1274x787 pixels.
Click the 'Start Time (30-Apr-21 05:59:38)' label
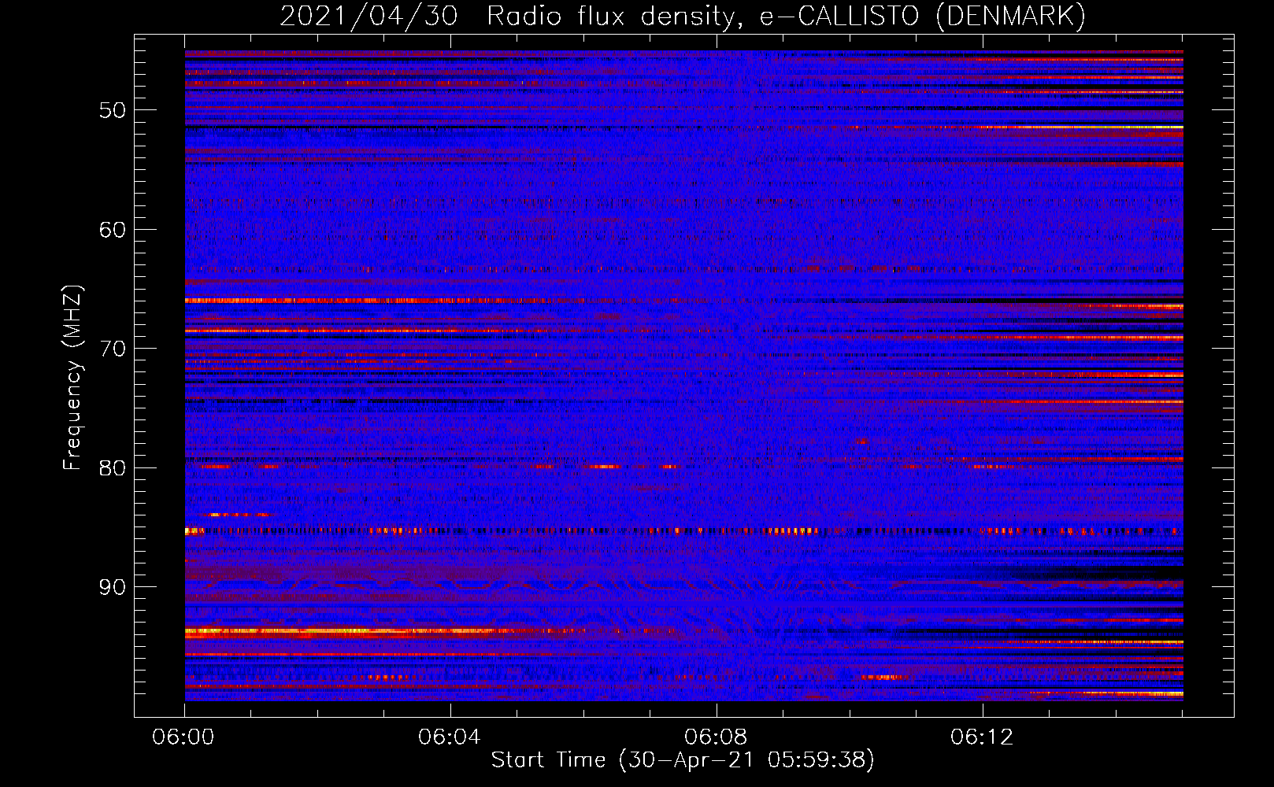683,760
